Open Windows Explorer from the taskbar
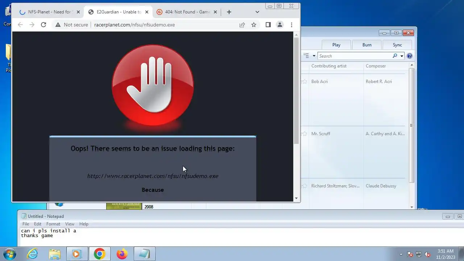This screenshot has height=261, width=464. (55, 254)
